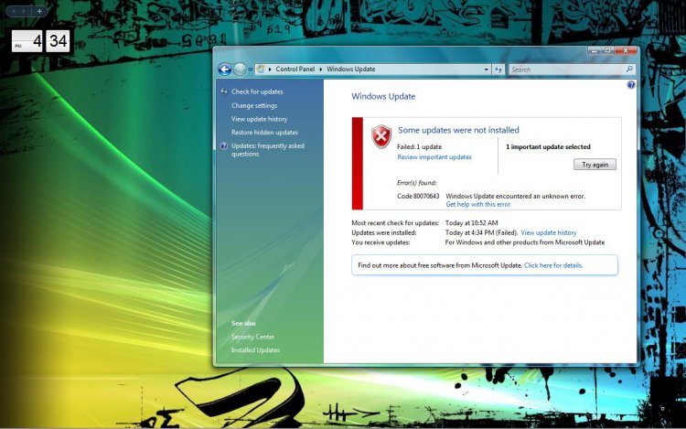Click the greyed Forward navigation button
This screenshot has width=686, height=429.
tap(240, 70)
